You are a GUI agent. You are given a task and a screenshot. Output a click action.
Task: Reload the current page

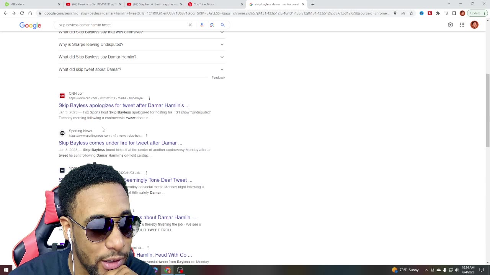(x=22, y=13)
